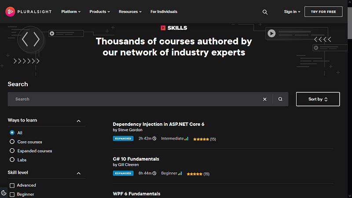Viewport: 352px width, 198px height.
Task: Clear the search field with X icon
Action: (x=265, y=99)
